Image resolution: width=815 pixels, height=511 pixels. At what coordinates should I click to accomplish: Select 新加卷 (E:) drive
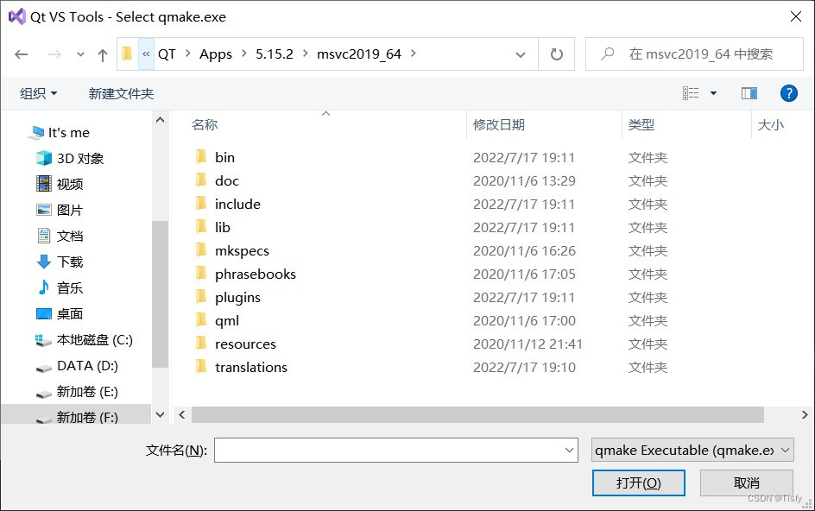78,392
